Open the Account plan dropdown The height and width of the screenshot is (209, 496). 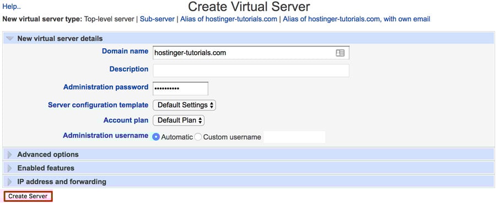click(x=179, y=120)
